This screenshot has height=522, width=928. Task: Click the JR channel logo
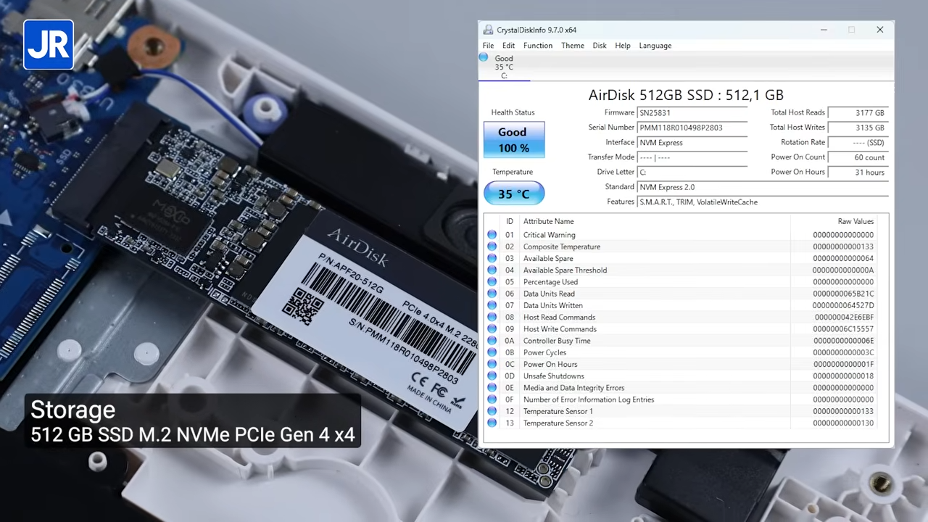[49, 45]
